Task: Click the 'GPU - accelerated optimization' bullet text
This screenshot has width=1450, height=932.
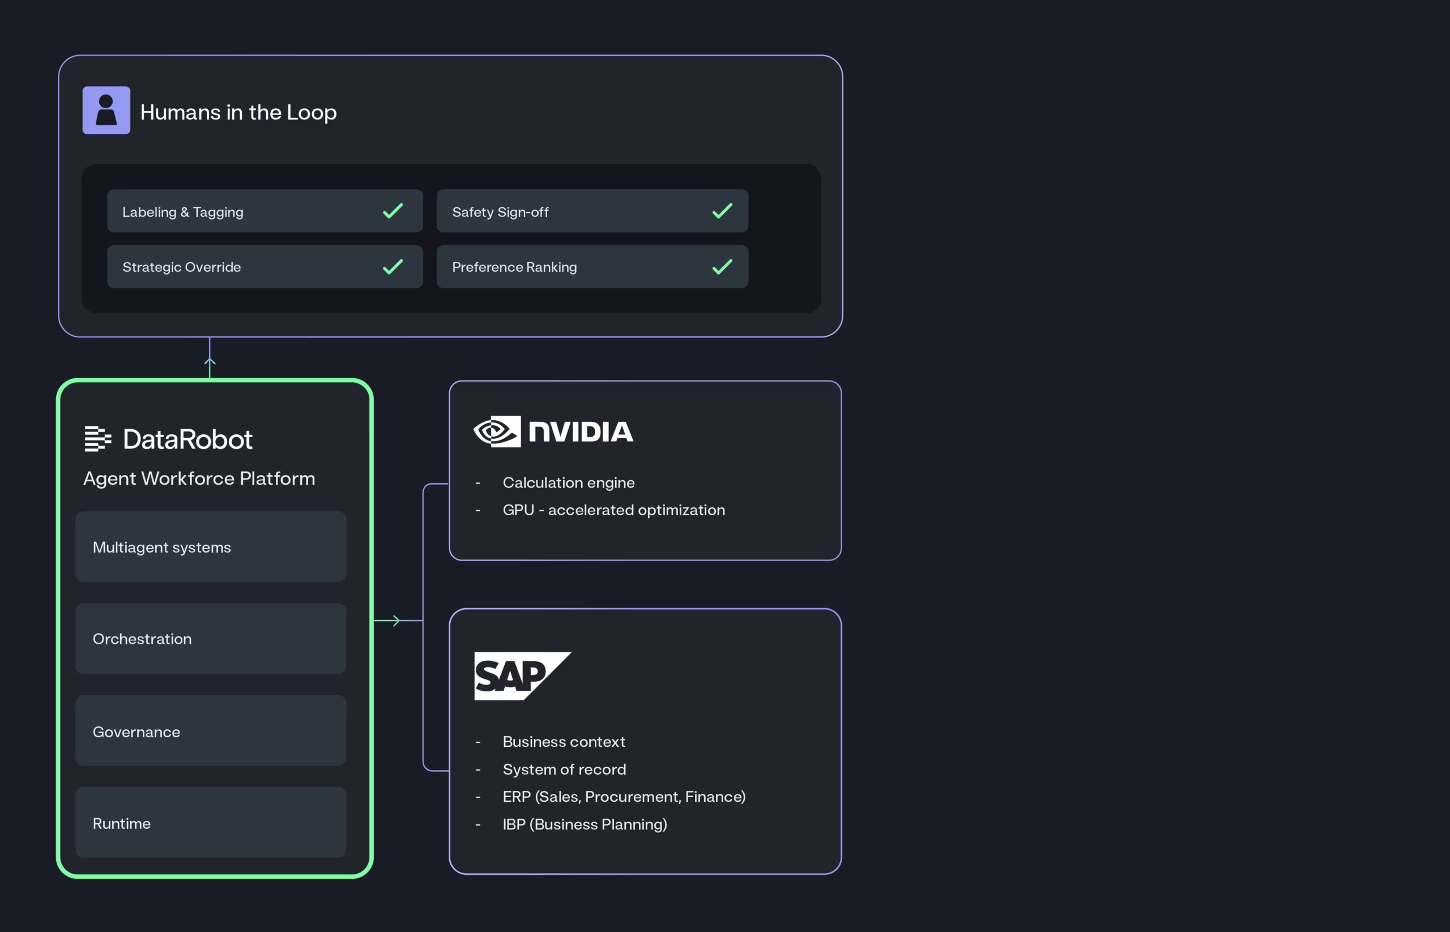Action: coord(614,510)
